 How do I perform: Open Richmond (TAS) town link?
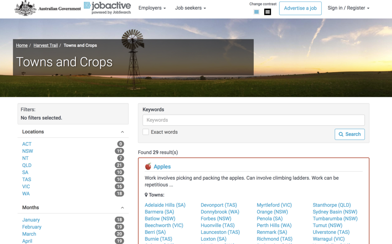[x=274, y=239]
